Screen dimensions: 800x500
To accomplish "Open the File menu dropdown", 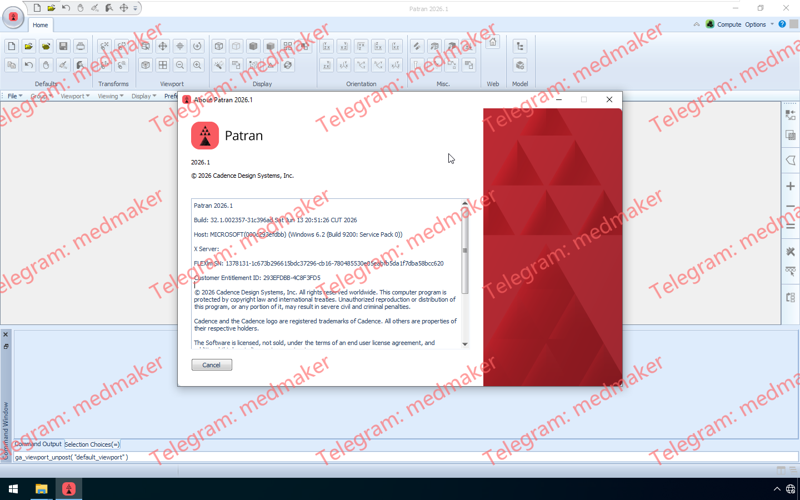I will pyautogui.click(x=15, y=96).
